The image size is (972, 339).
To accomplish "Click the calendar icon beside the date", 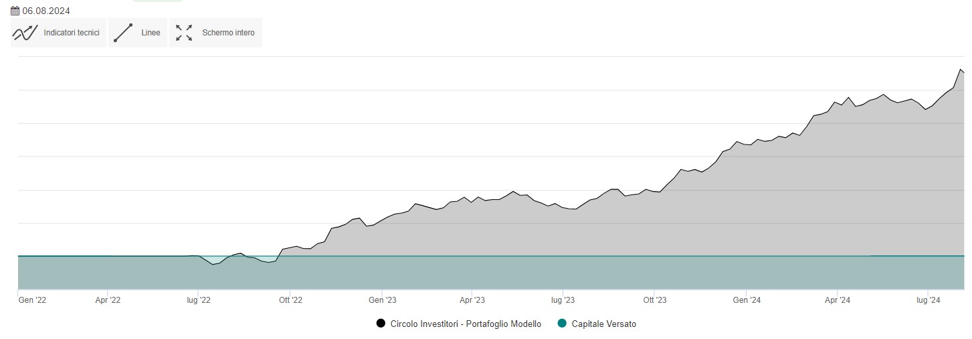I will pos(15,11).
